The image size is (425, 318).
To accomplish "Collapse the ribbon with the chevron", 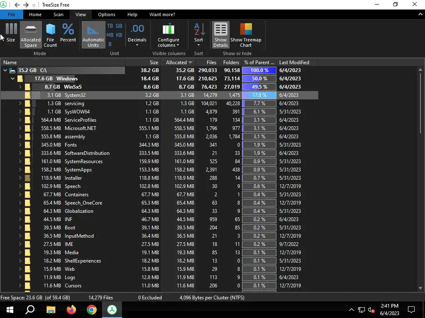I will pos(420,14).
